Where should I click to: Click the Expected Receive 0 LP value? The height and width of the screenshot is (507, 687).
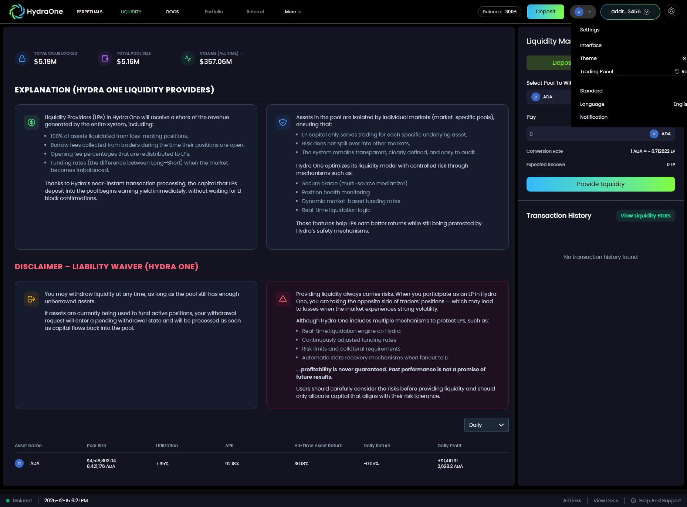click(x=671, y=165)
